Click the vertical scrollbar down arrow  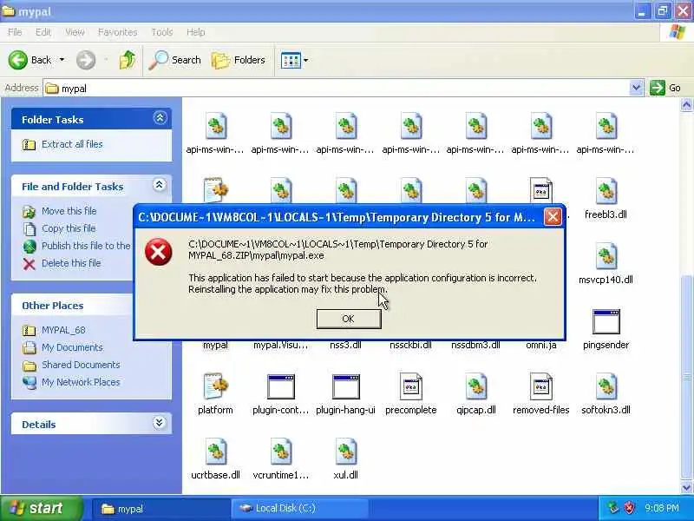coord(686,487)
